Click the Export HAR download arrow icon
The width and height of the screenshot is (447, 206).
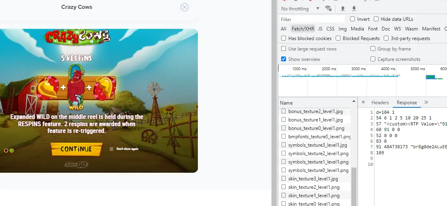tap(354, 8)
